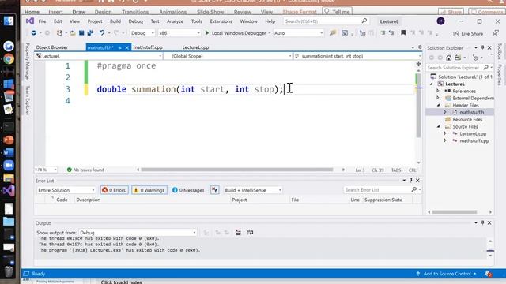Toggle the Error List build filter icon

214,190
